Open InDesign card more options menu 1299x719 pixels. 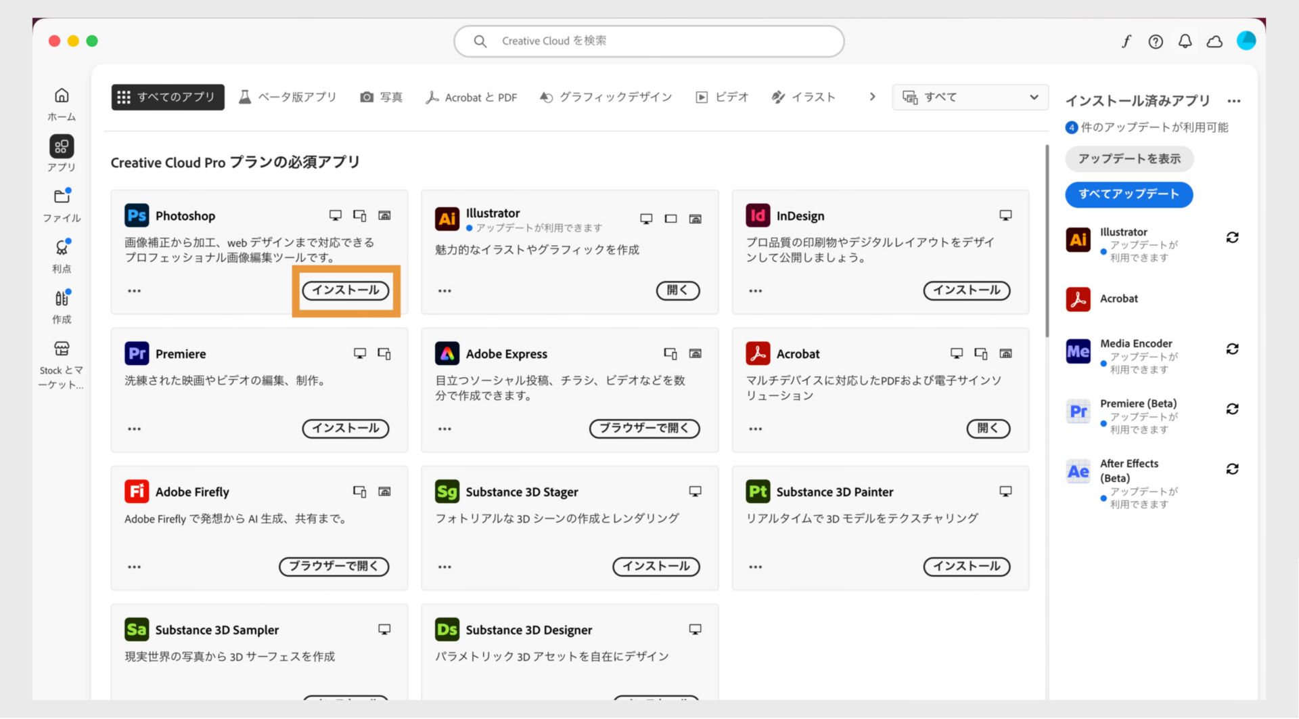coord(756,291)
